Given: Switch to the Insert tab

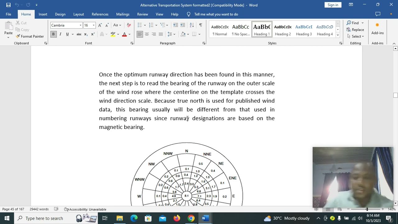Looking at the screenshot, I should (43, 14).
